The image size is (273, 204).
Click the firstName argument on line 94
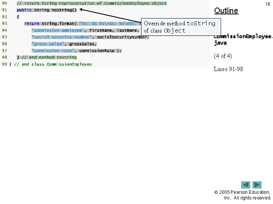point(100,30)
